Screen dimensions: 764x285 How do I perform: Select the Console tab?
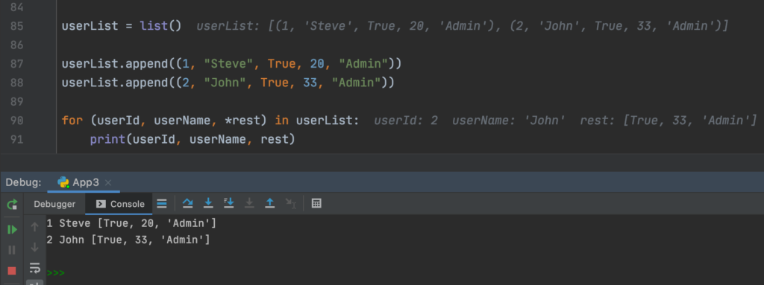tap(120, 204)
